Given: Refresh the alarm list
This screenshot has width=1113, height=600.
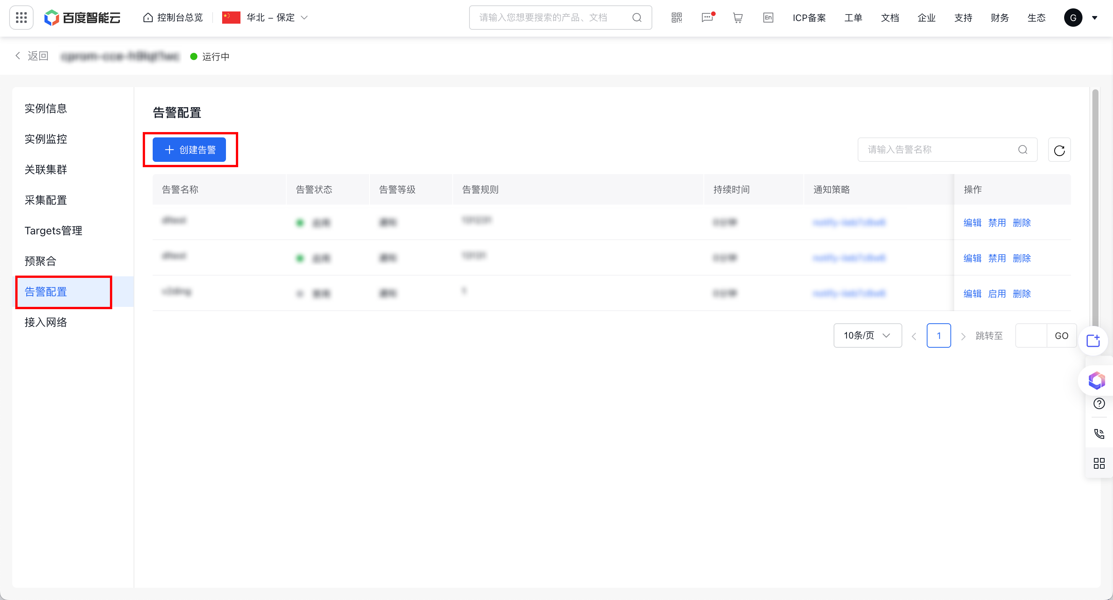Looking at the screenshot, I should click(x=1060, y=150).
